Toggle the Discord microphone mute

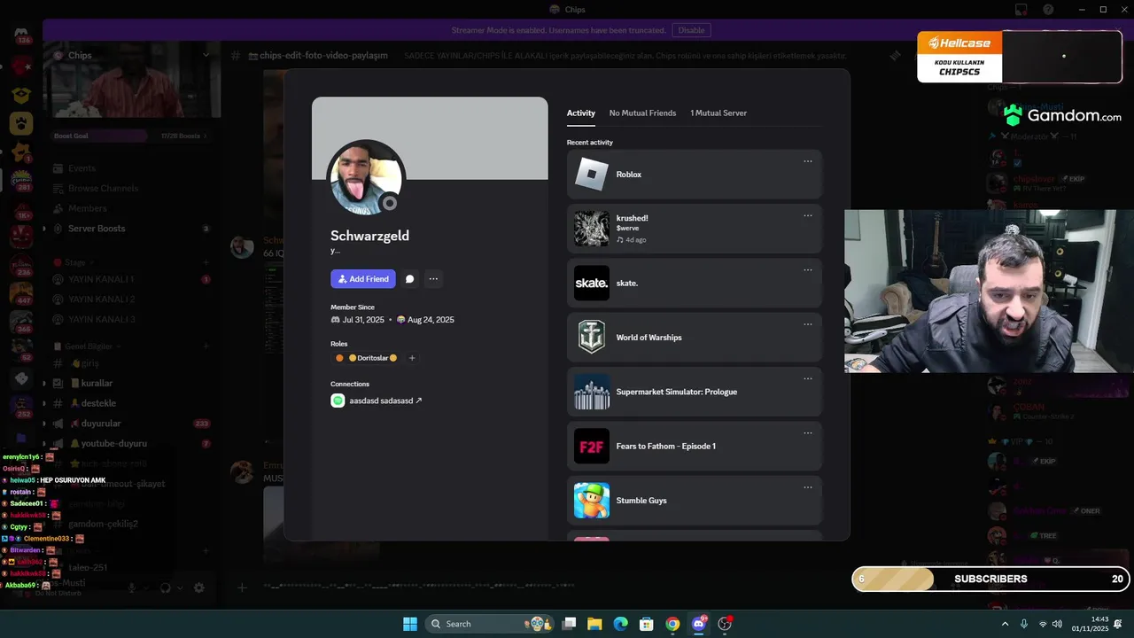[x=132, y=587]
